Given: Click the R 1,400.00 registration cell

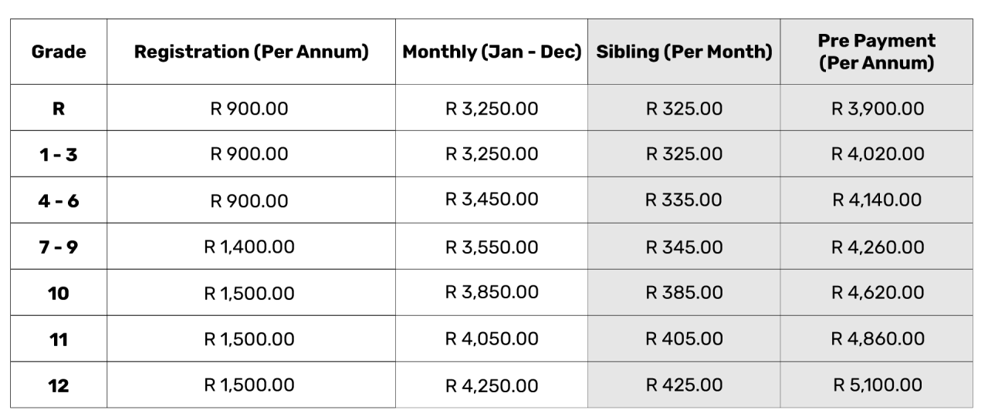Looking at the screenshot, I should coord(249,247).
